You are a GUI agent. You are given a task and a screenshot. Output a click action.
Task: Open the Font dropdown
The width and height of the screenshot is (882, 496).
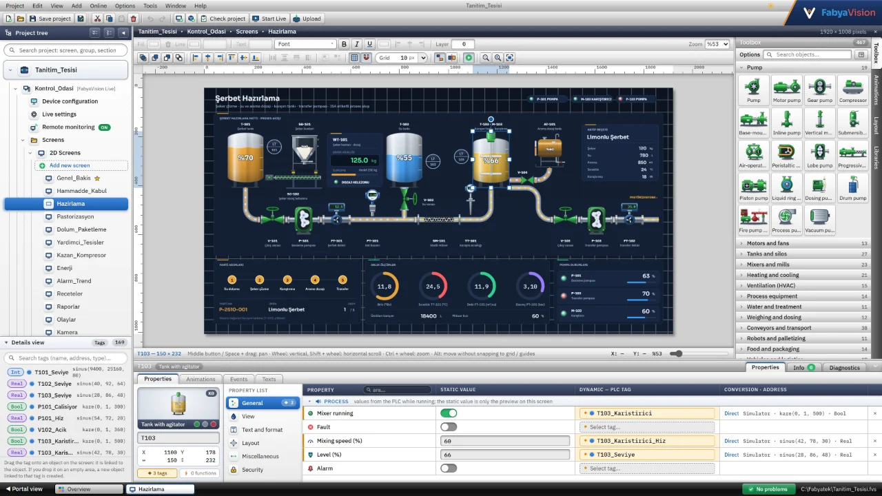[x=305, y=44]
